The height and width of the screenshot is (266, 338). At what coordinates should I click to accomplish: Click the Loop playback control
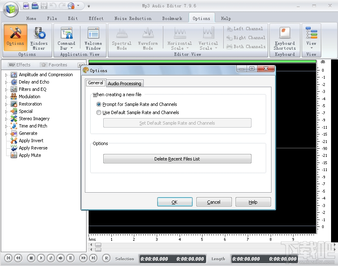tap(50, 258)
